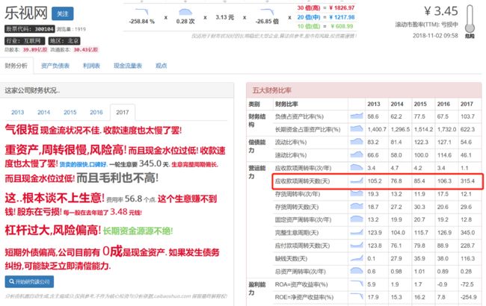
Task: Select the 2014 year tab
Action: click(x=43, y=112)
